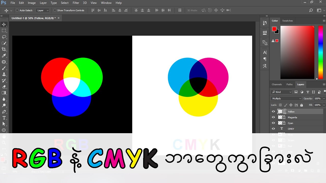
Task: Select the Eraser tool
Action: tap(4, 87)
